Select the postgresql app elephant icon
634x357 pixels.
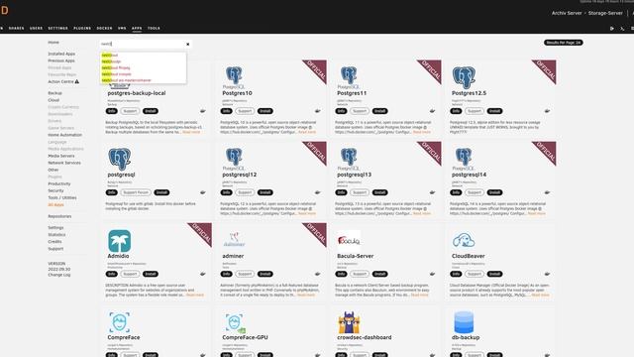[119, 159]
